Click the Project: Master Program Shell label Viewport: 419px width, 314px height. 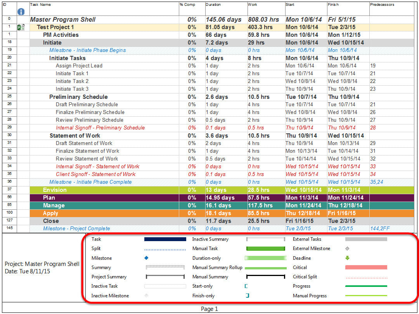42,264
